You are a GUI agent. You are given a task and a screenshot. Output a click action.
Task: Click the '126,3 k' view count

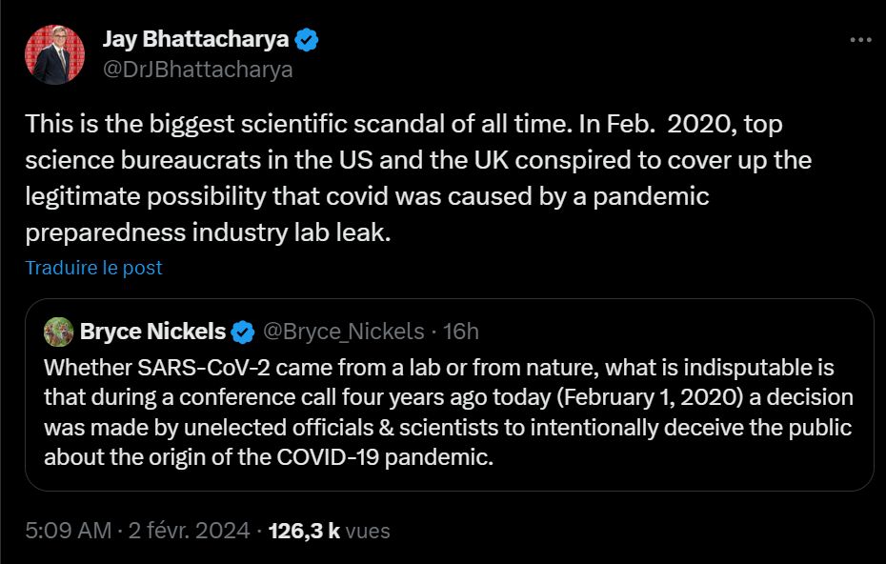pyautogui.click(x=305, y=531)
